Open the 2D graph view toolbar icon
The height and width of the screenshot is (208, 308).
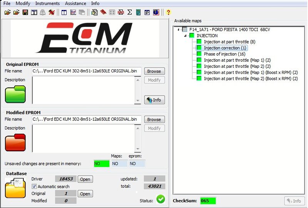click(73, 13)
